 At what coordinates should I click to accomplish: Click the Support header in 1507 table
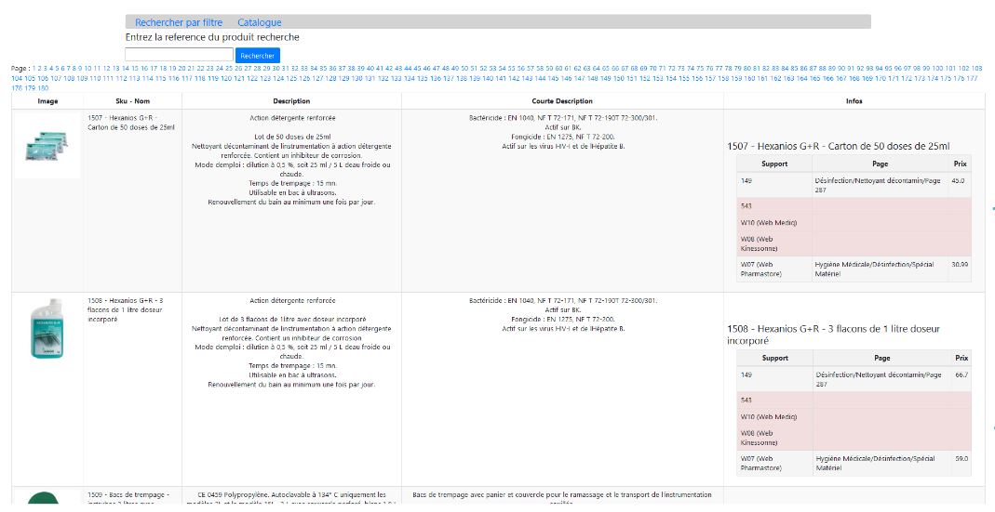(774, 164)
